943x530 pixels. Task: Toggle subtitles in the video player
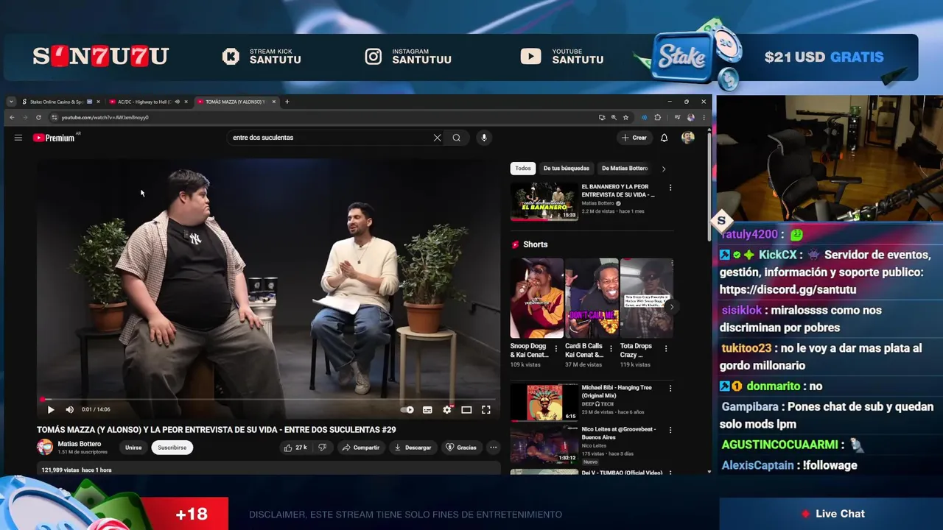427,410
